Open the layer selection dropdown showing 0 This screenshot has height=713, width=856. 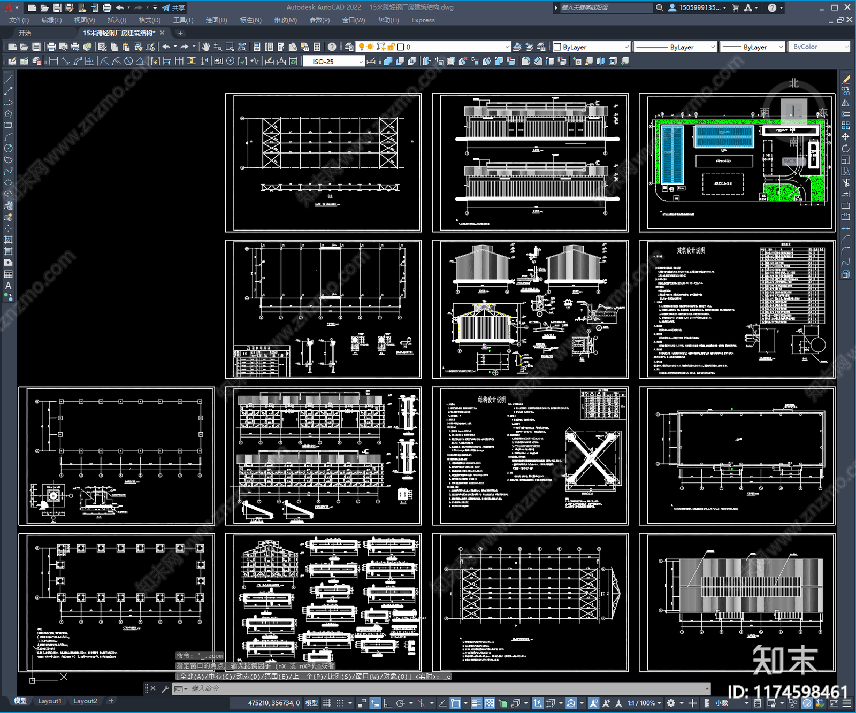[x=434, y=47]
